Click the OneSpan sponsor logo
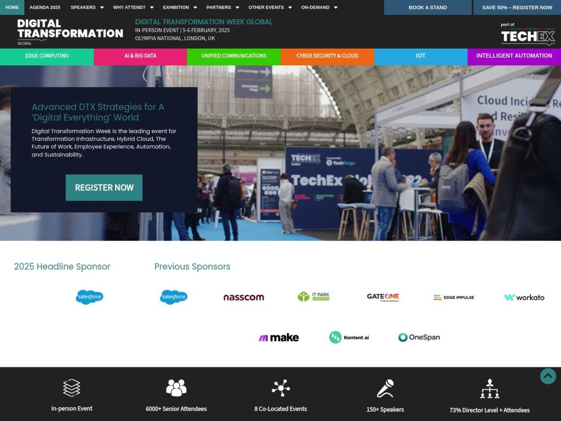 pos(419,337)
